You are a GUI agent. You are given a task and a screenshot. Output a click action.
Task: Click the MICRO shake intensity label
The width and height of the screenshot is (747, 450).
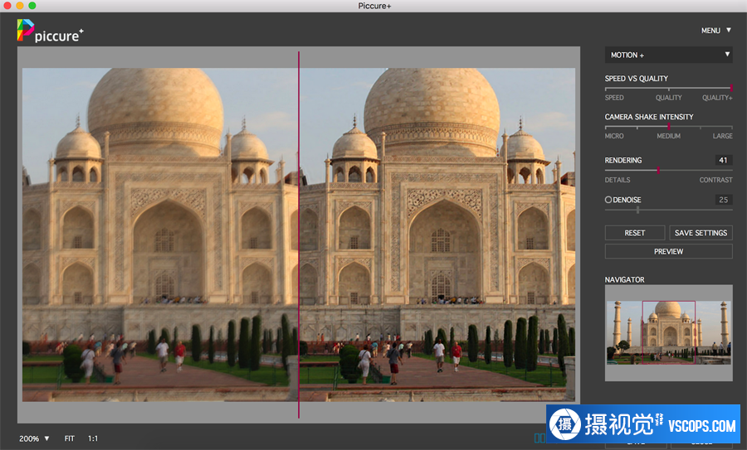pos(614,136)
